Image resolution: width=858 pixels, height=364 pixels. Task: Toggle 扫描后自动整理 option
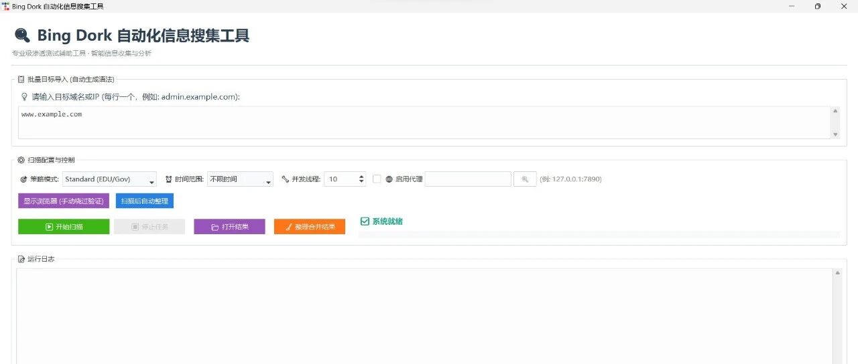145,201
